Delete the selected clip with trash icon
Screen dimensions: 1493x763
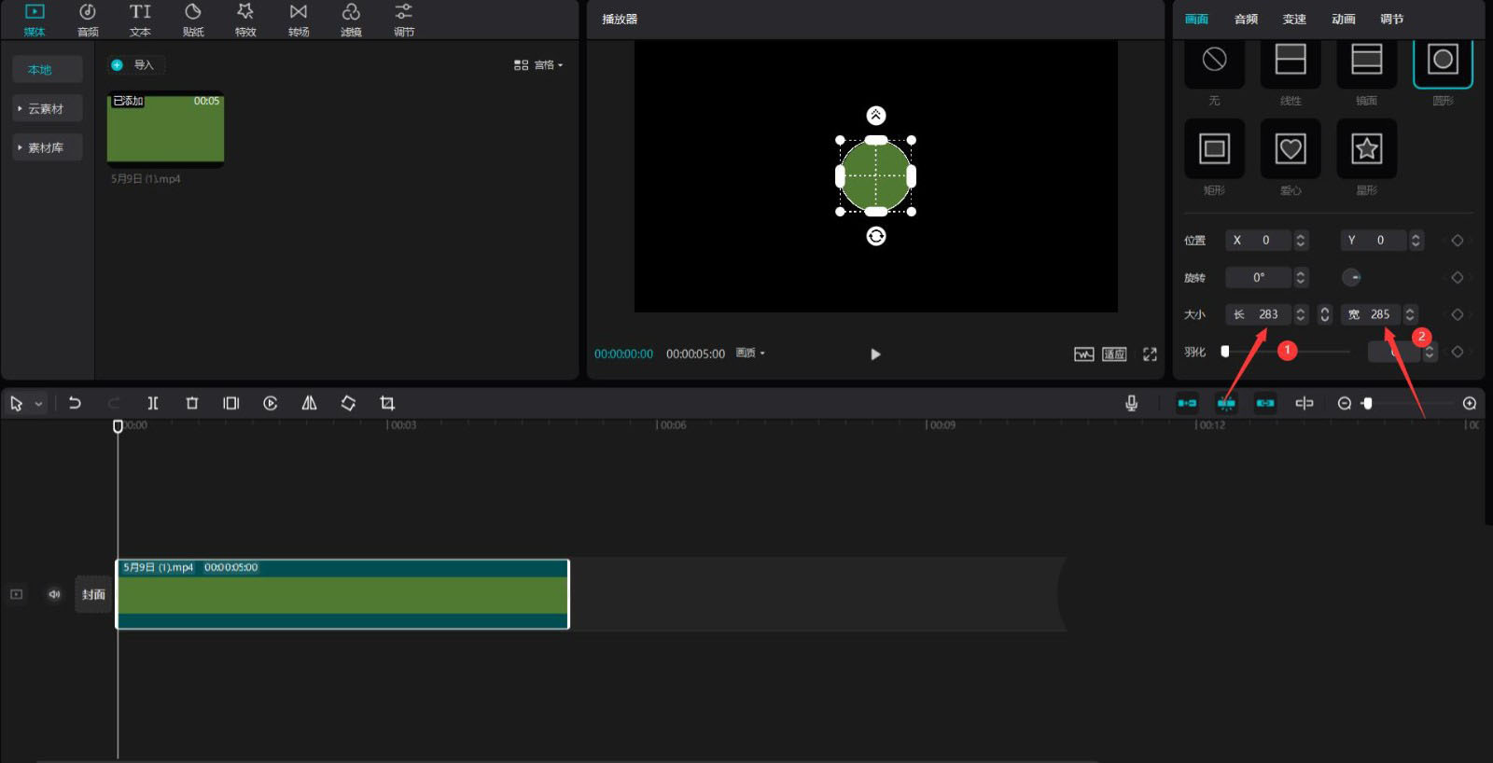pyautogui.click(x=192, y=403)
